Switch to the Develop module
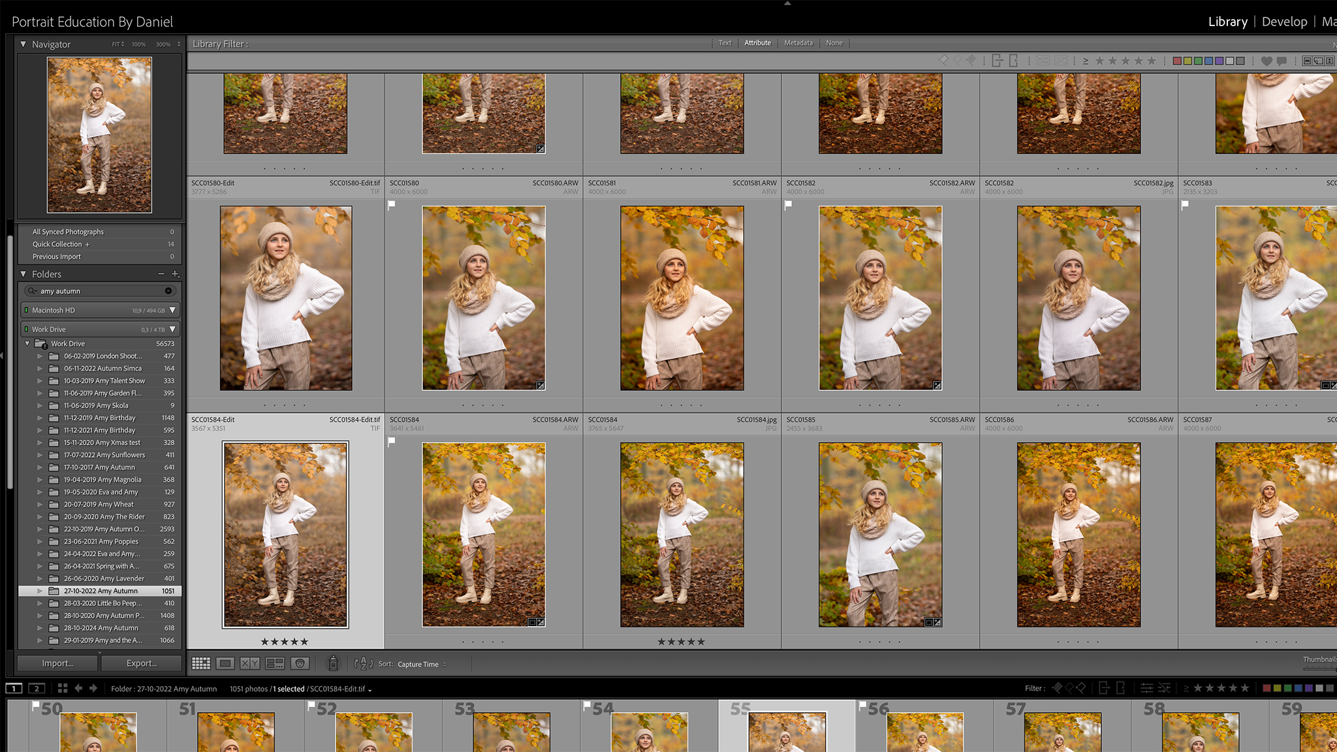The height and width of the screenshot is (752, 1337). coord(1284,22)
